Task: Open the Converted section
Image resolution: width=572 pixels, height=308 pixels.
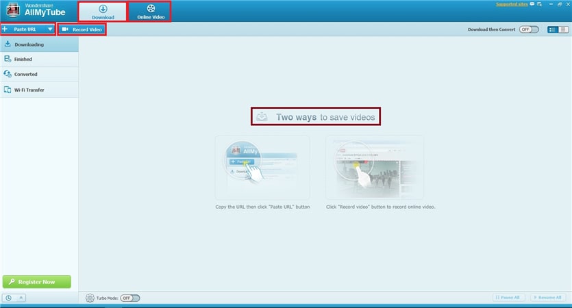Action: pos(39,74)
